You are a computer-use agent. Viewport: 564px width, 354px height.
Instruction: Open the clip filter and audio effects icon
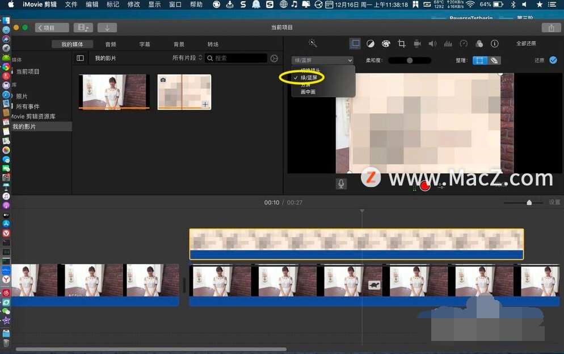coord(479,44)
